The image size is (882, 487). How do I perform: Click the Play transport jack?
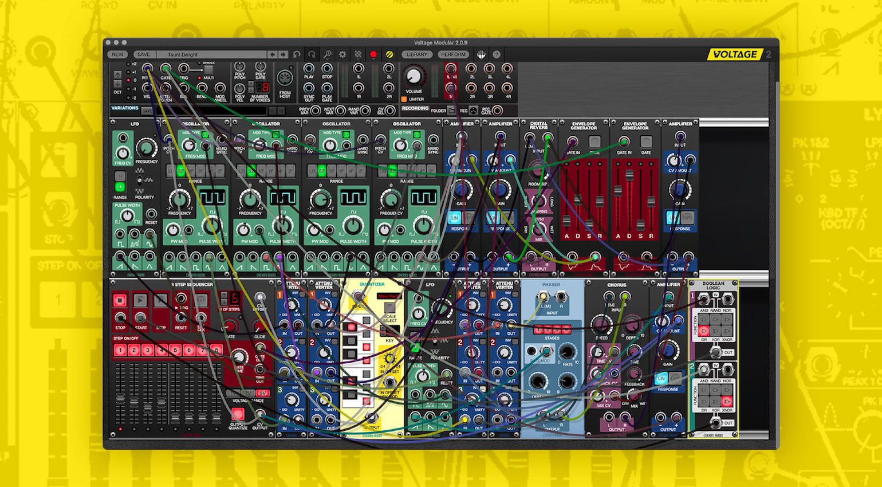309,69
